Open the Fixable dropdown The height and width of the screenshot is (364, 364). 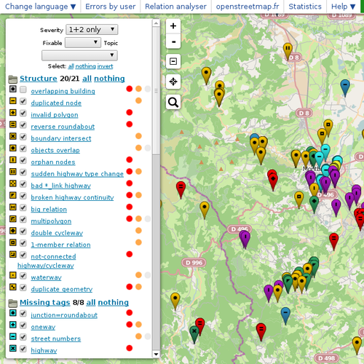pos(83,43)
